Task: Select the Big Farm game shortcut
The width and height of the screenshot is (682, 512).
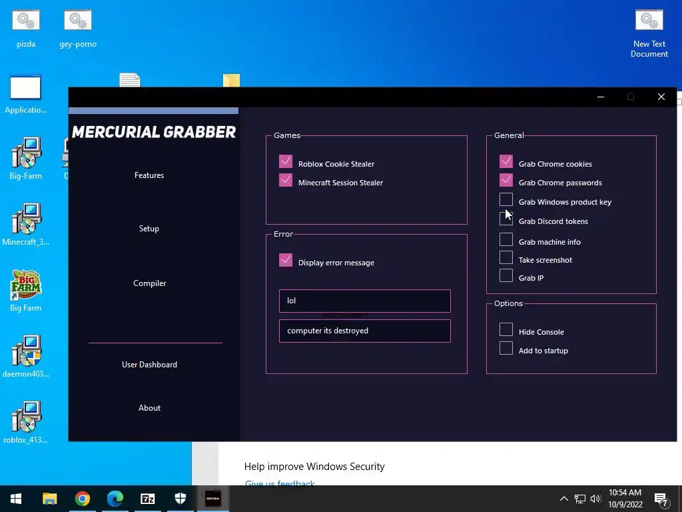Action: pos(26,291)
